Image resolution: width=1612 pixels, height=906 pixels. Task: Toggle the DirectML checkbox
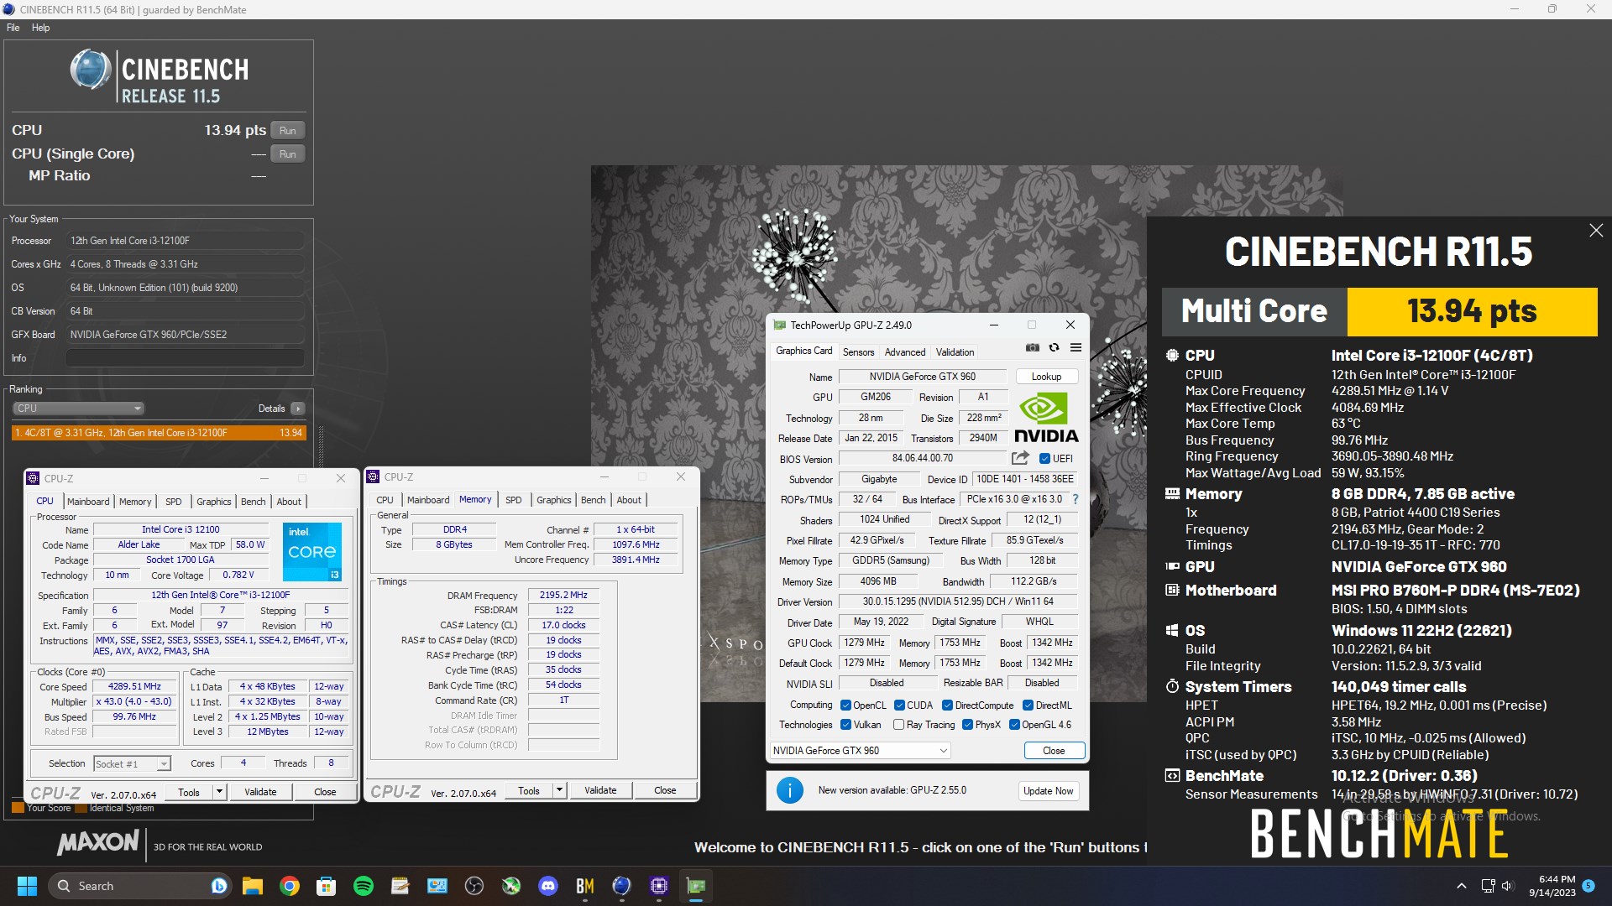(1028, 706)
